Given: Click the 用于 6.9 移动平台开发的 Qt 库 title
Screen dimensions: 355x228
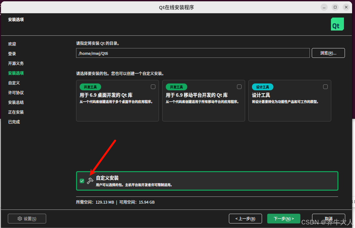Looking at the screenshot, I should [196, 95].
